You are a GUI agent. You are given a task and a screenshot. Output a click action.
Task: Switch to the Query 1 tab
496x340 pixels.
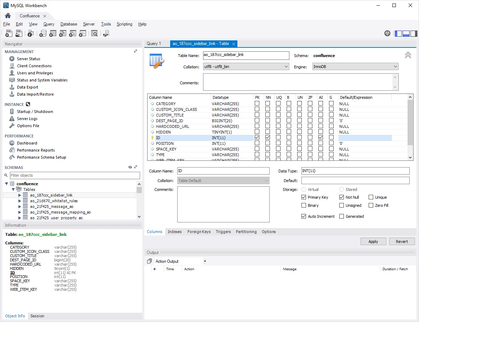(154, 44)
